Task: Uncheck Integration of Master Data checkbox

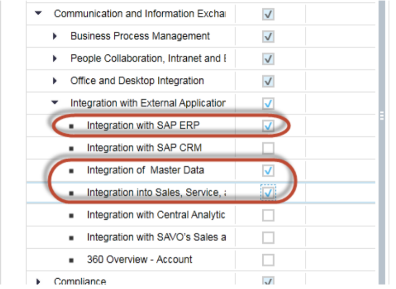Action: pos(268,170)
